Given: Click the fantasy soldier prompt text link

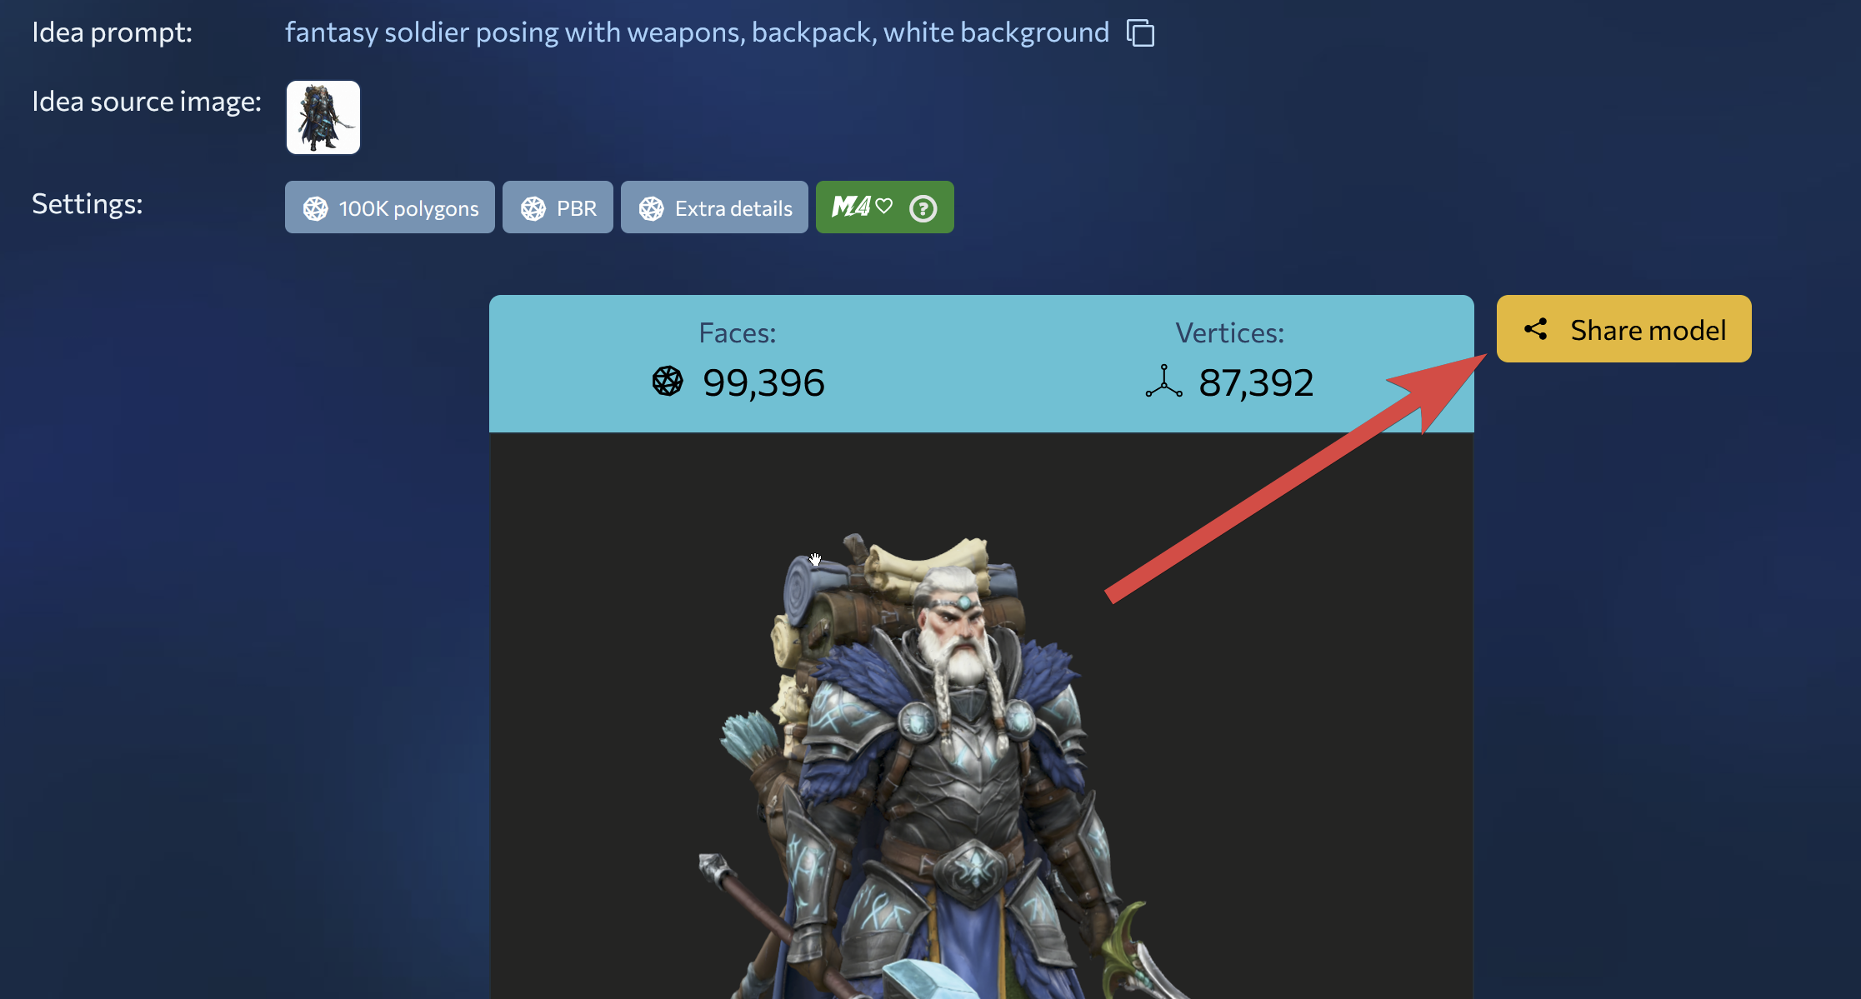Looking at the screenshot, I should [697, 32].
